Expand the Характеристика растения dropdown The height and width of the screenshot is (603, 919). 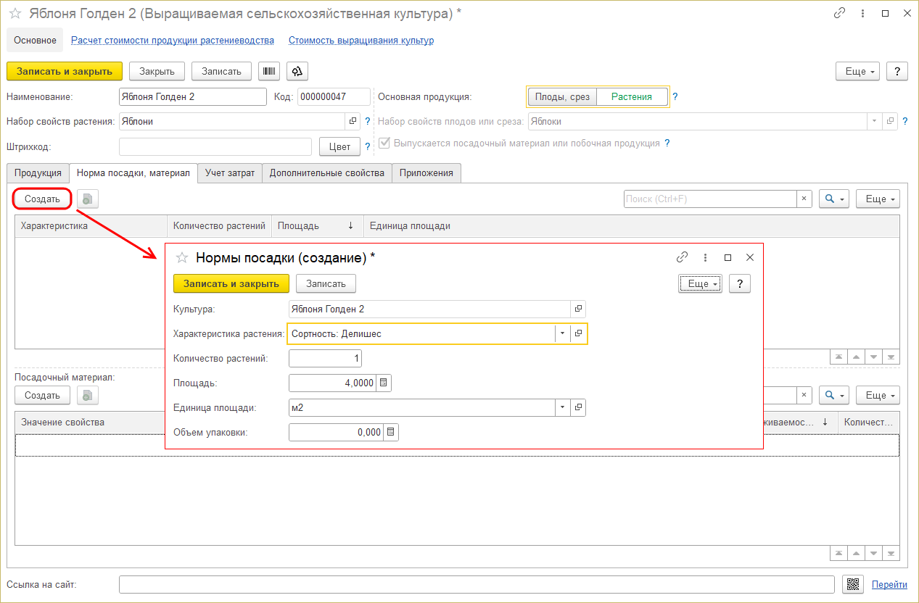562,333
